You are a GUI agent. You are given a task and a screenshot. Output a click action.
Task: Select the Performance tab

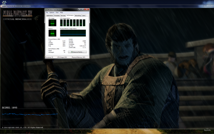pyautogui.click(x=70, y=15)
